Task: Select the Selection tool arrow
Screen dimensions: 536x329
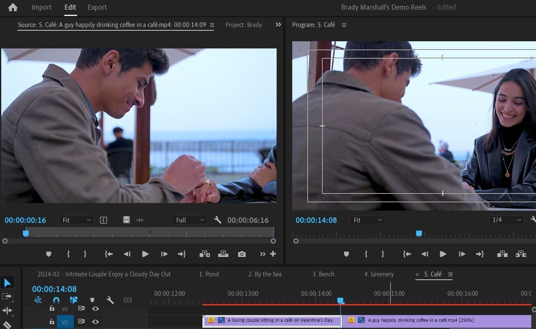Action: coord(8,283)
